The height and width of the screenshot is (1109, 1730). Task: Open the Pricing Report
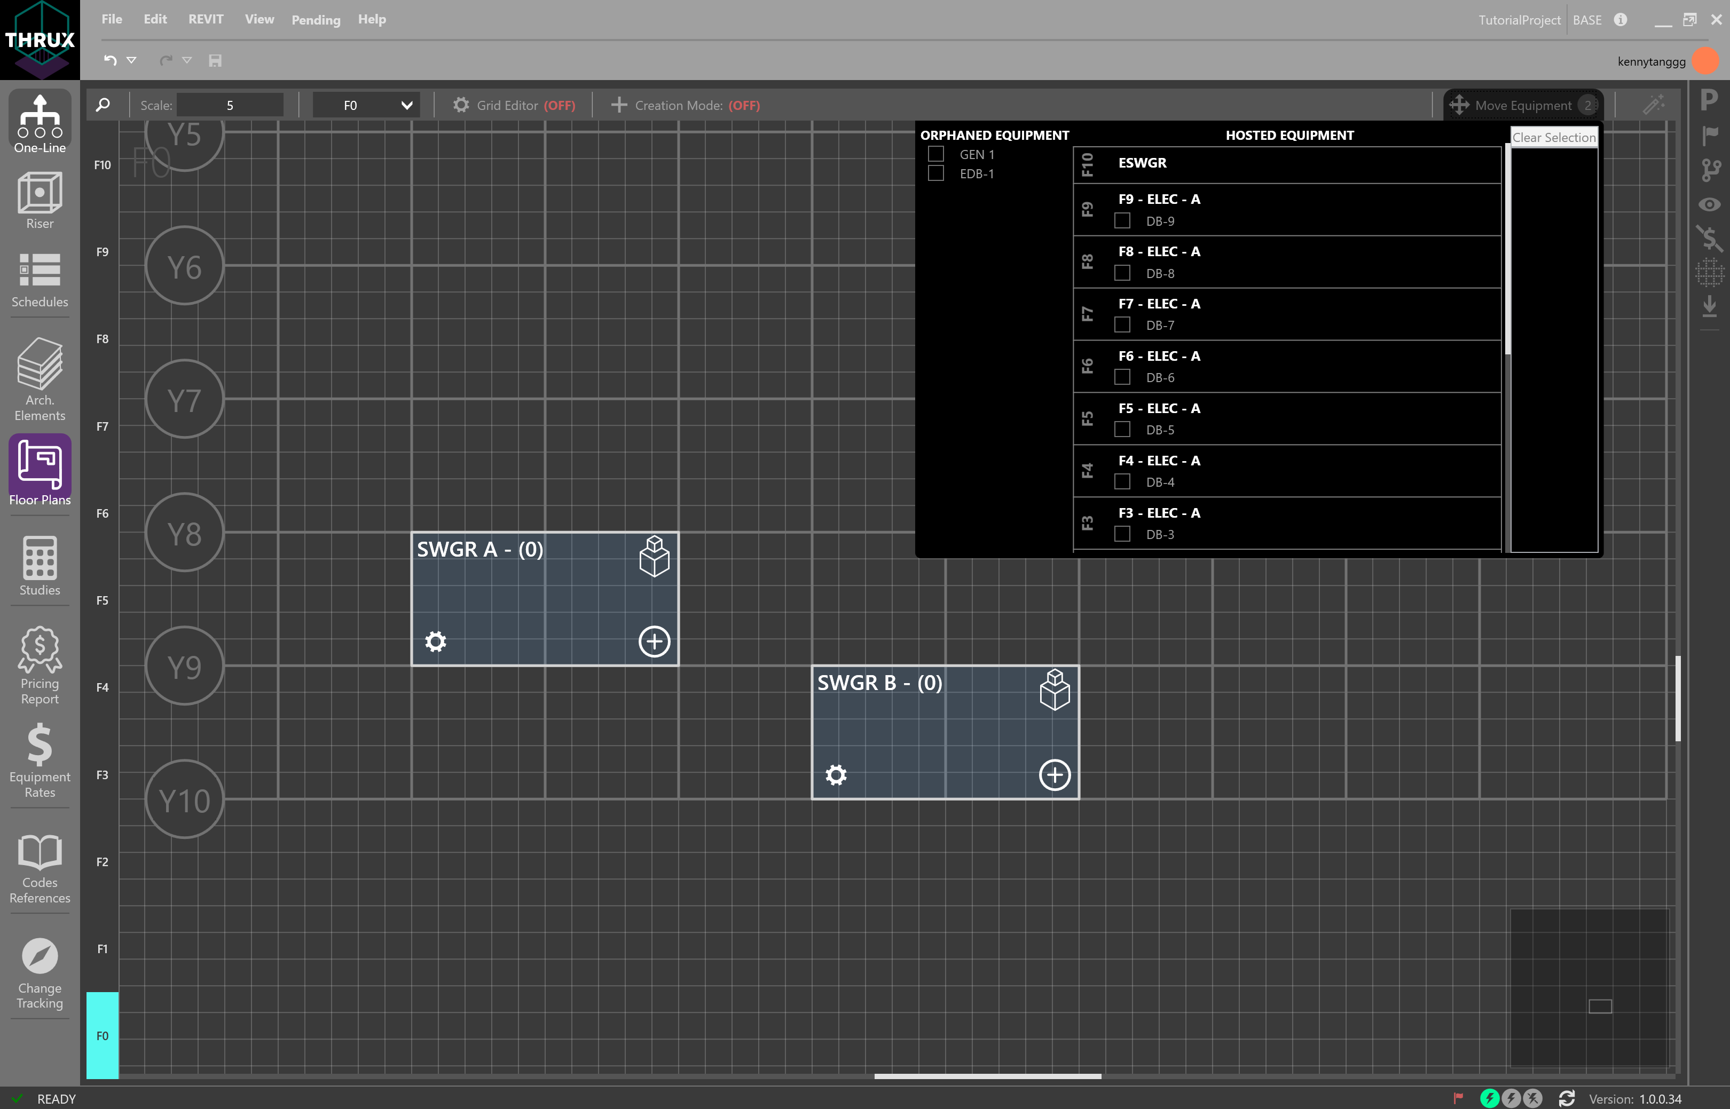coord(39,662)
